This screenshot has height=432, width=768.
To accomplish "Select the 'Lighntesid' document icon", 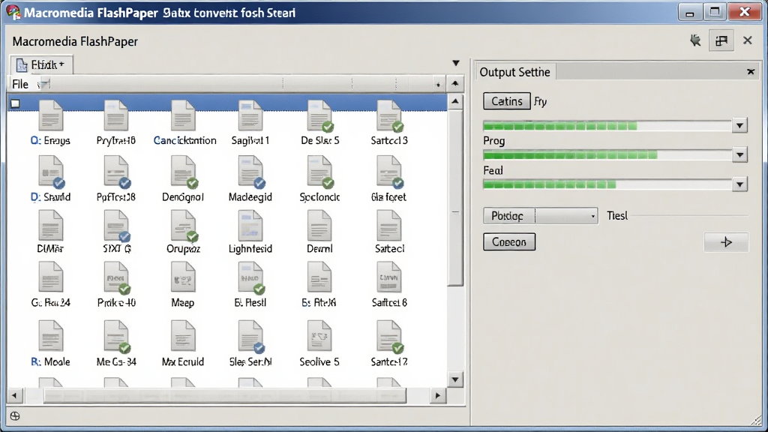I will coord(250,225).
